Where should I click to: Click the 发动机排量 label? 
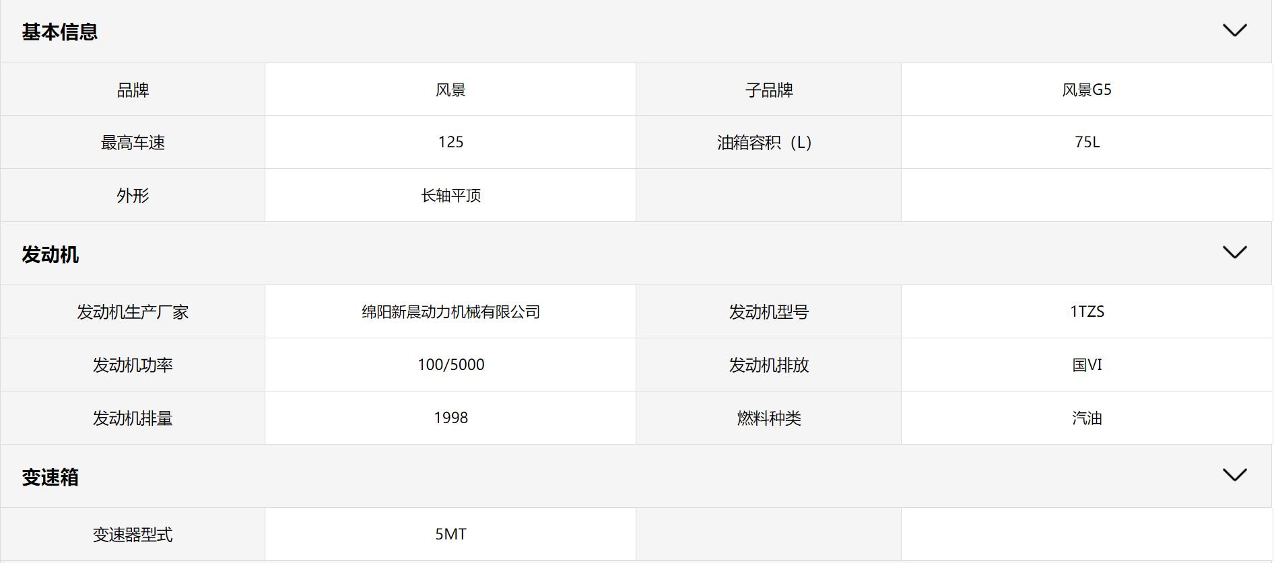[x=133, y=418]
